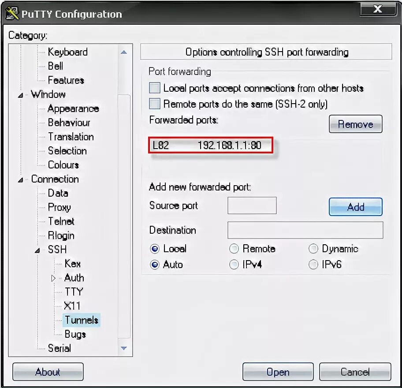The height and width of the screenshot is (388, 402).
Task: Open the Proxy settings
Action: pyautogui.click(x=59, y=207)
